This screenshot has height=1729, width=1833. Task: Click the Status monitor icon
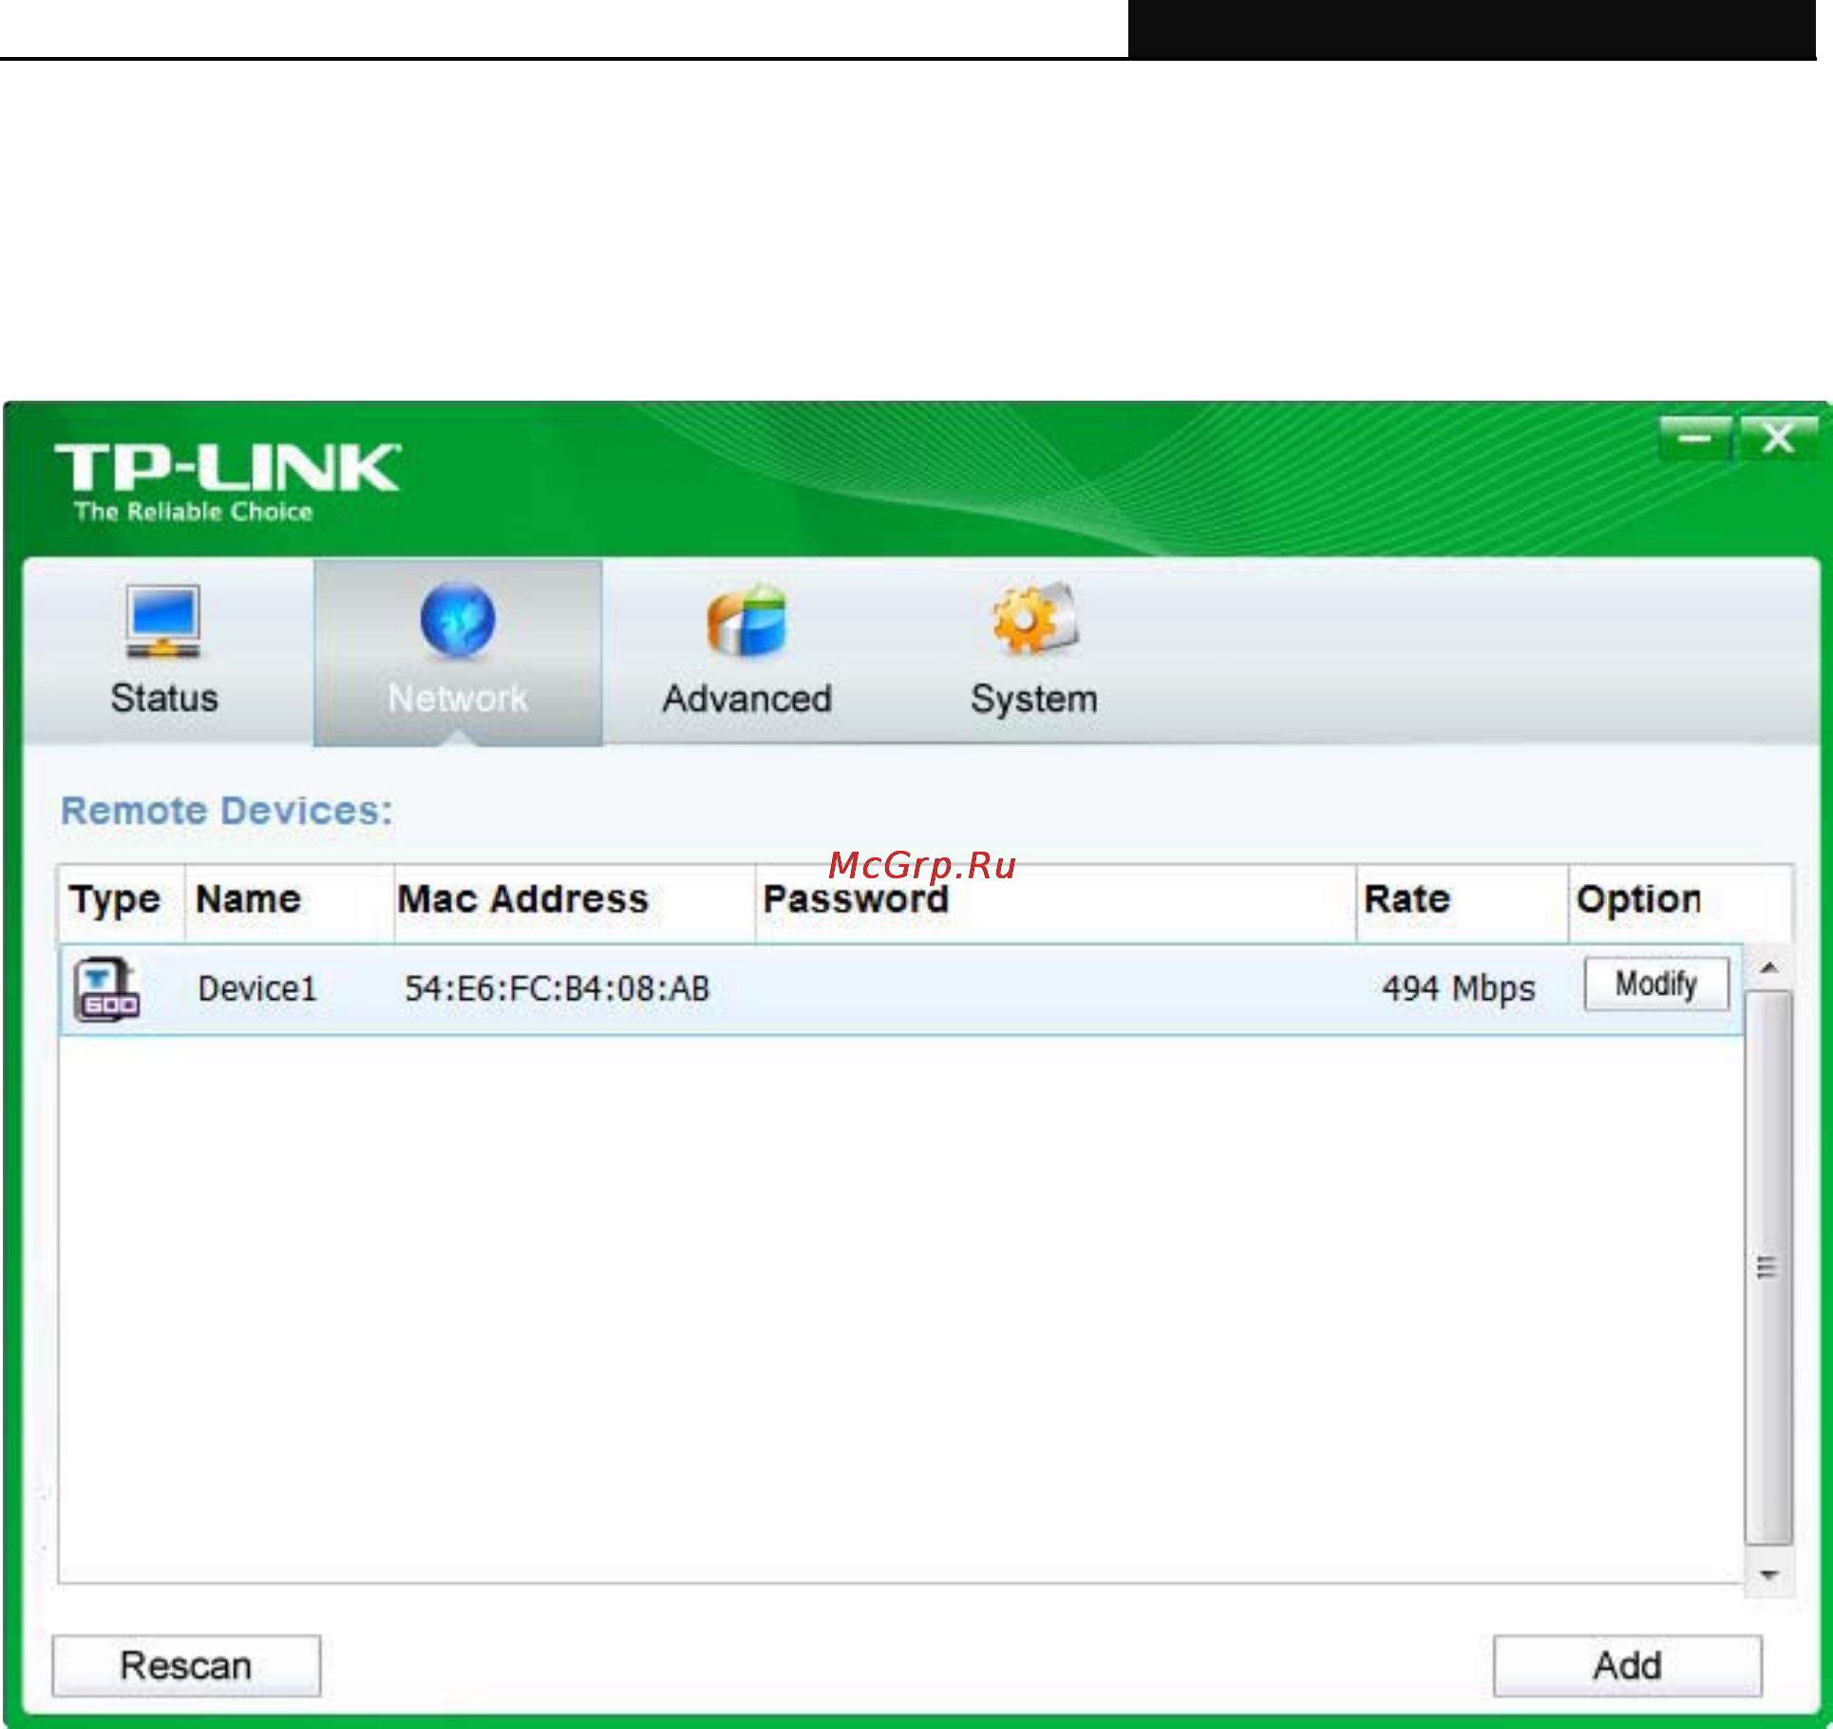163,622
